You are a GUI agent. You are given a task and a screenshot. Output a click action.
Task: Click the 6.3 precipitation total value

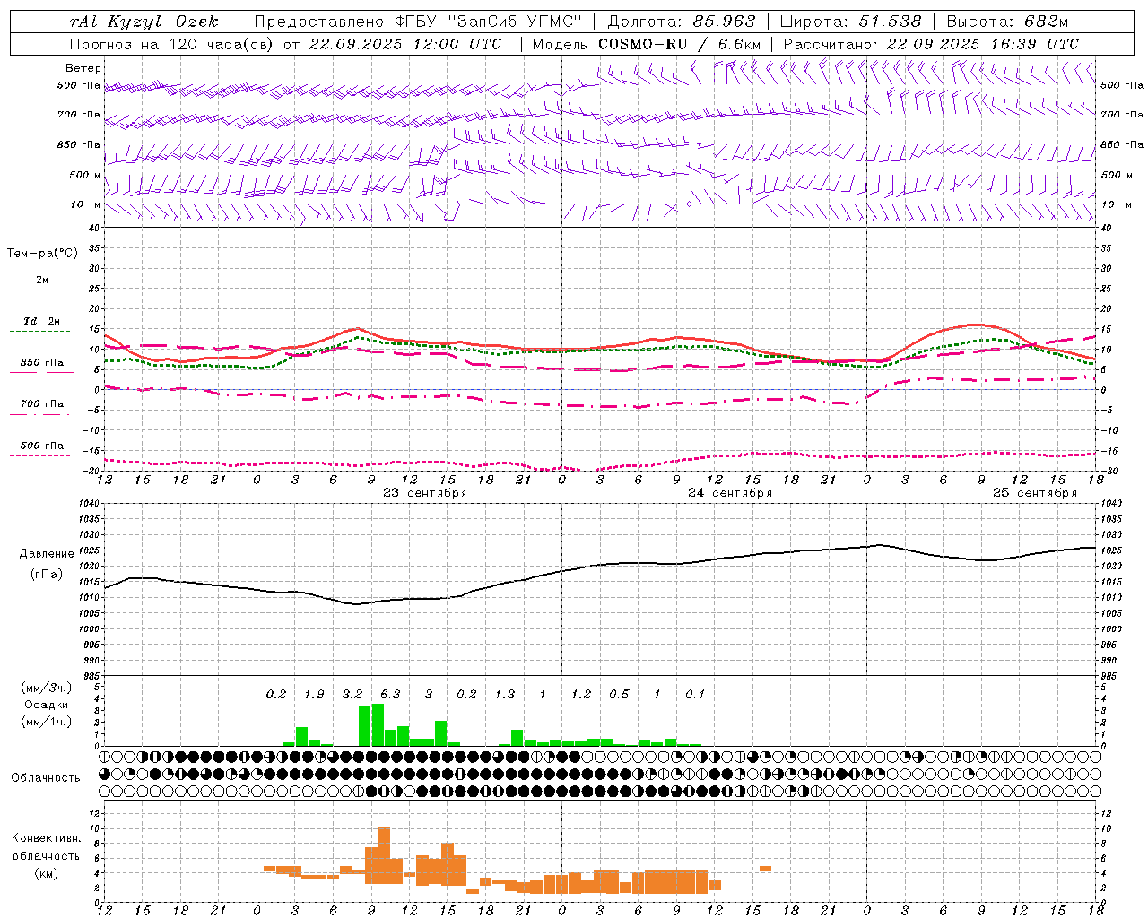coord(390,694)
